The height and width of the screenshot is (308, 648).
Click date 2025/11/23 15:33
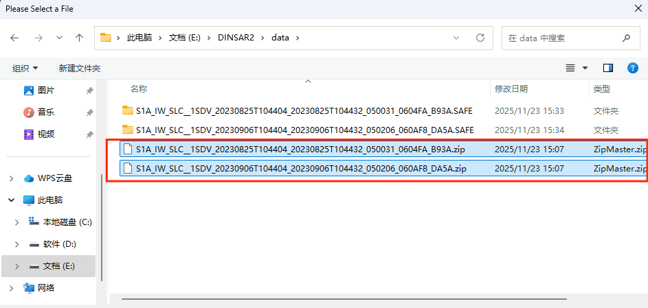529,111
